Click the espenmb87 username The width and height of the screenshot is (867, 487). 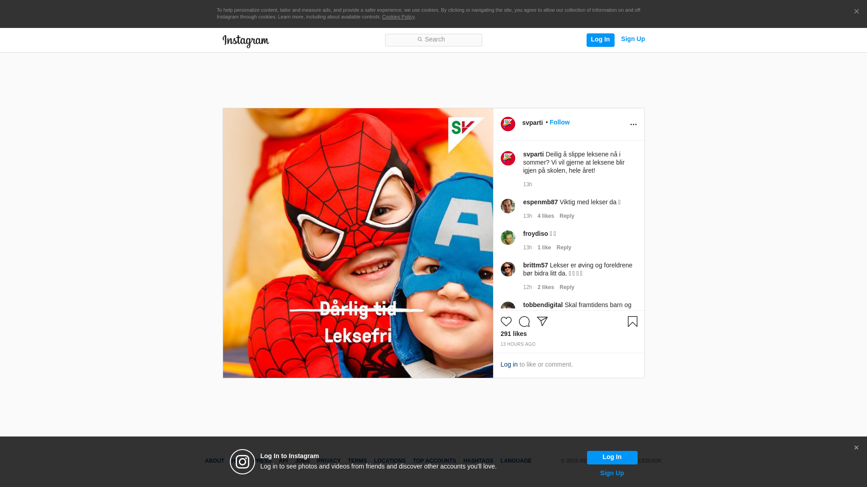(540, 202)
